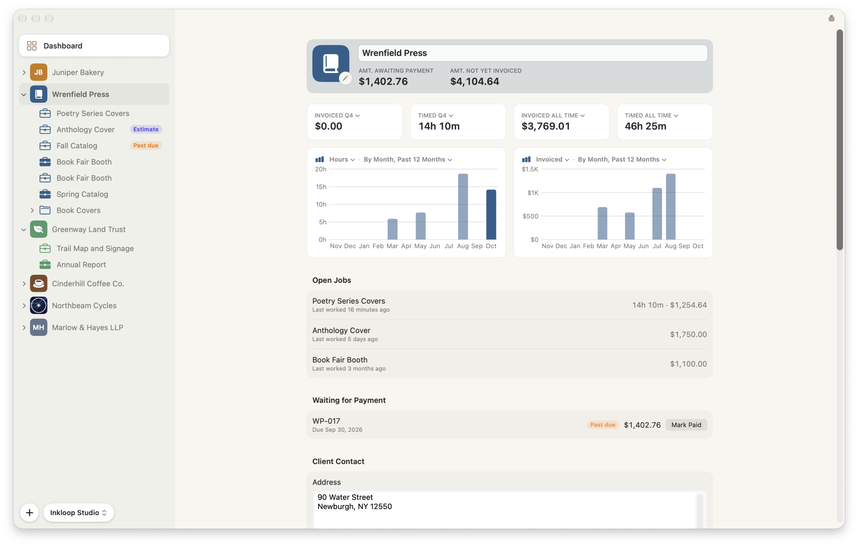Click the plus add button at bottom left
This screenshot has height=546, width=858.
pyautogui.click(x=29, y=513)
